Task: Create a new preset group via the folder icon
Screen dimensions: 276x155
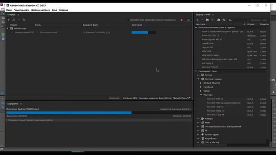Action: pos(207,20)
